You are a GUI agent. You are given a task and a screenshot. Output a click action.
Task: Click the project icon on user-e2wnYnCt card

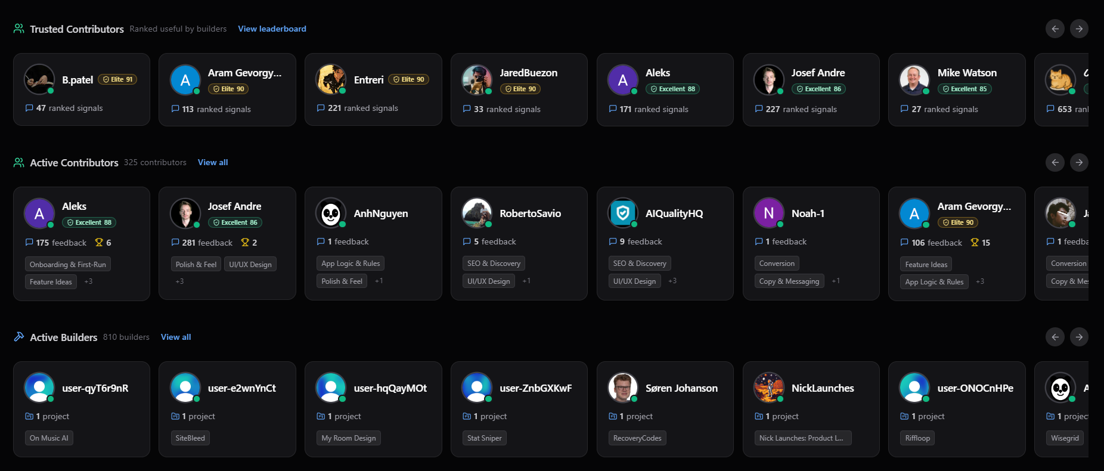pos(175,416)
